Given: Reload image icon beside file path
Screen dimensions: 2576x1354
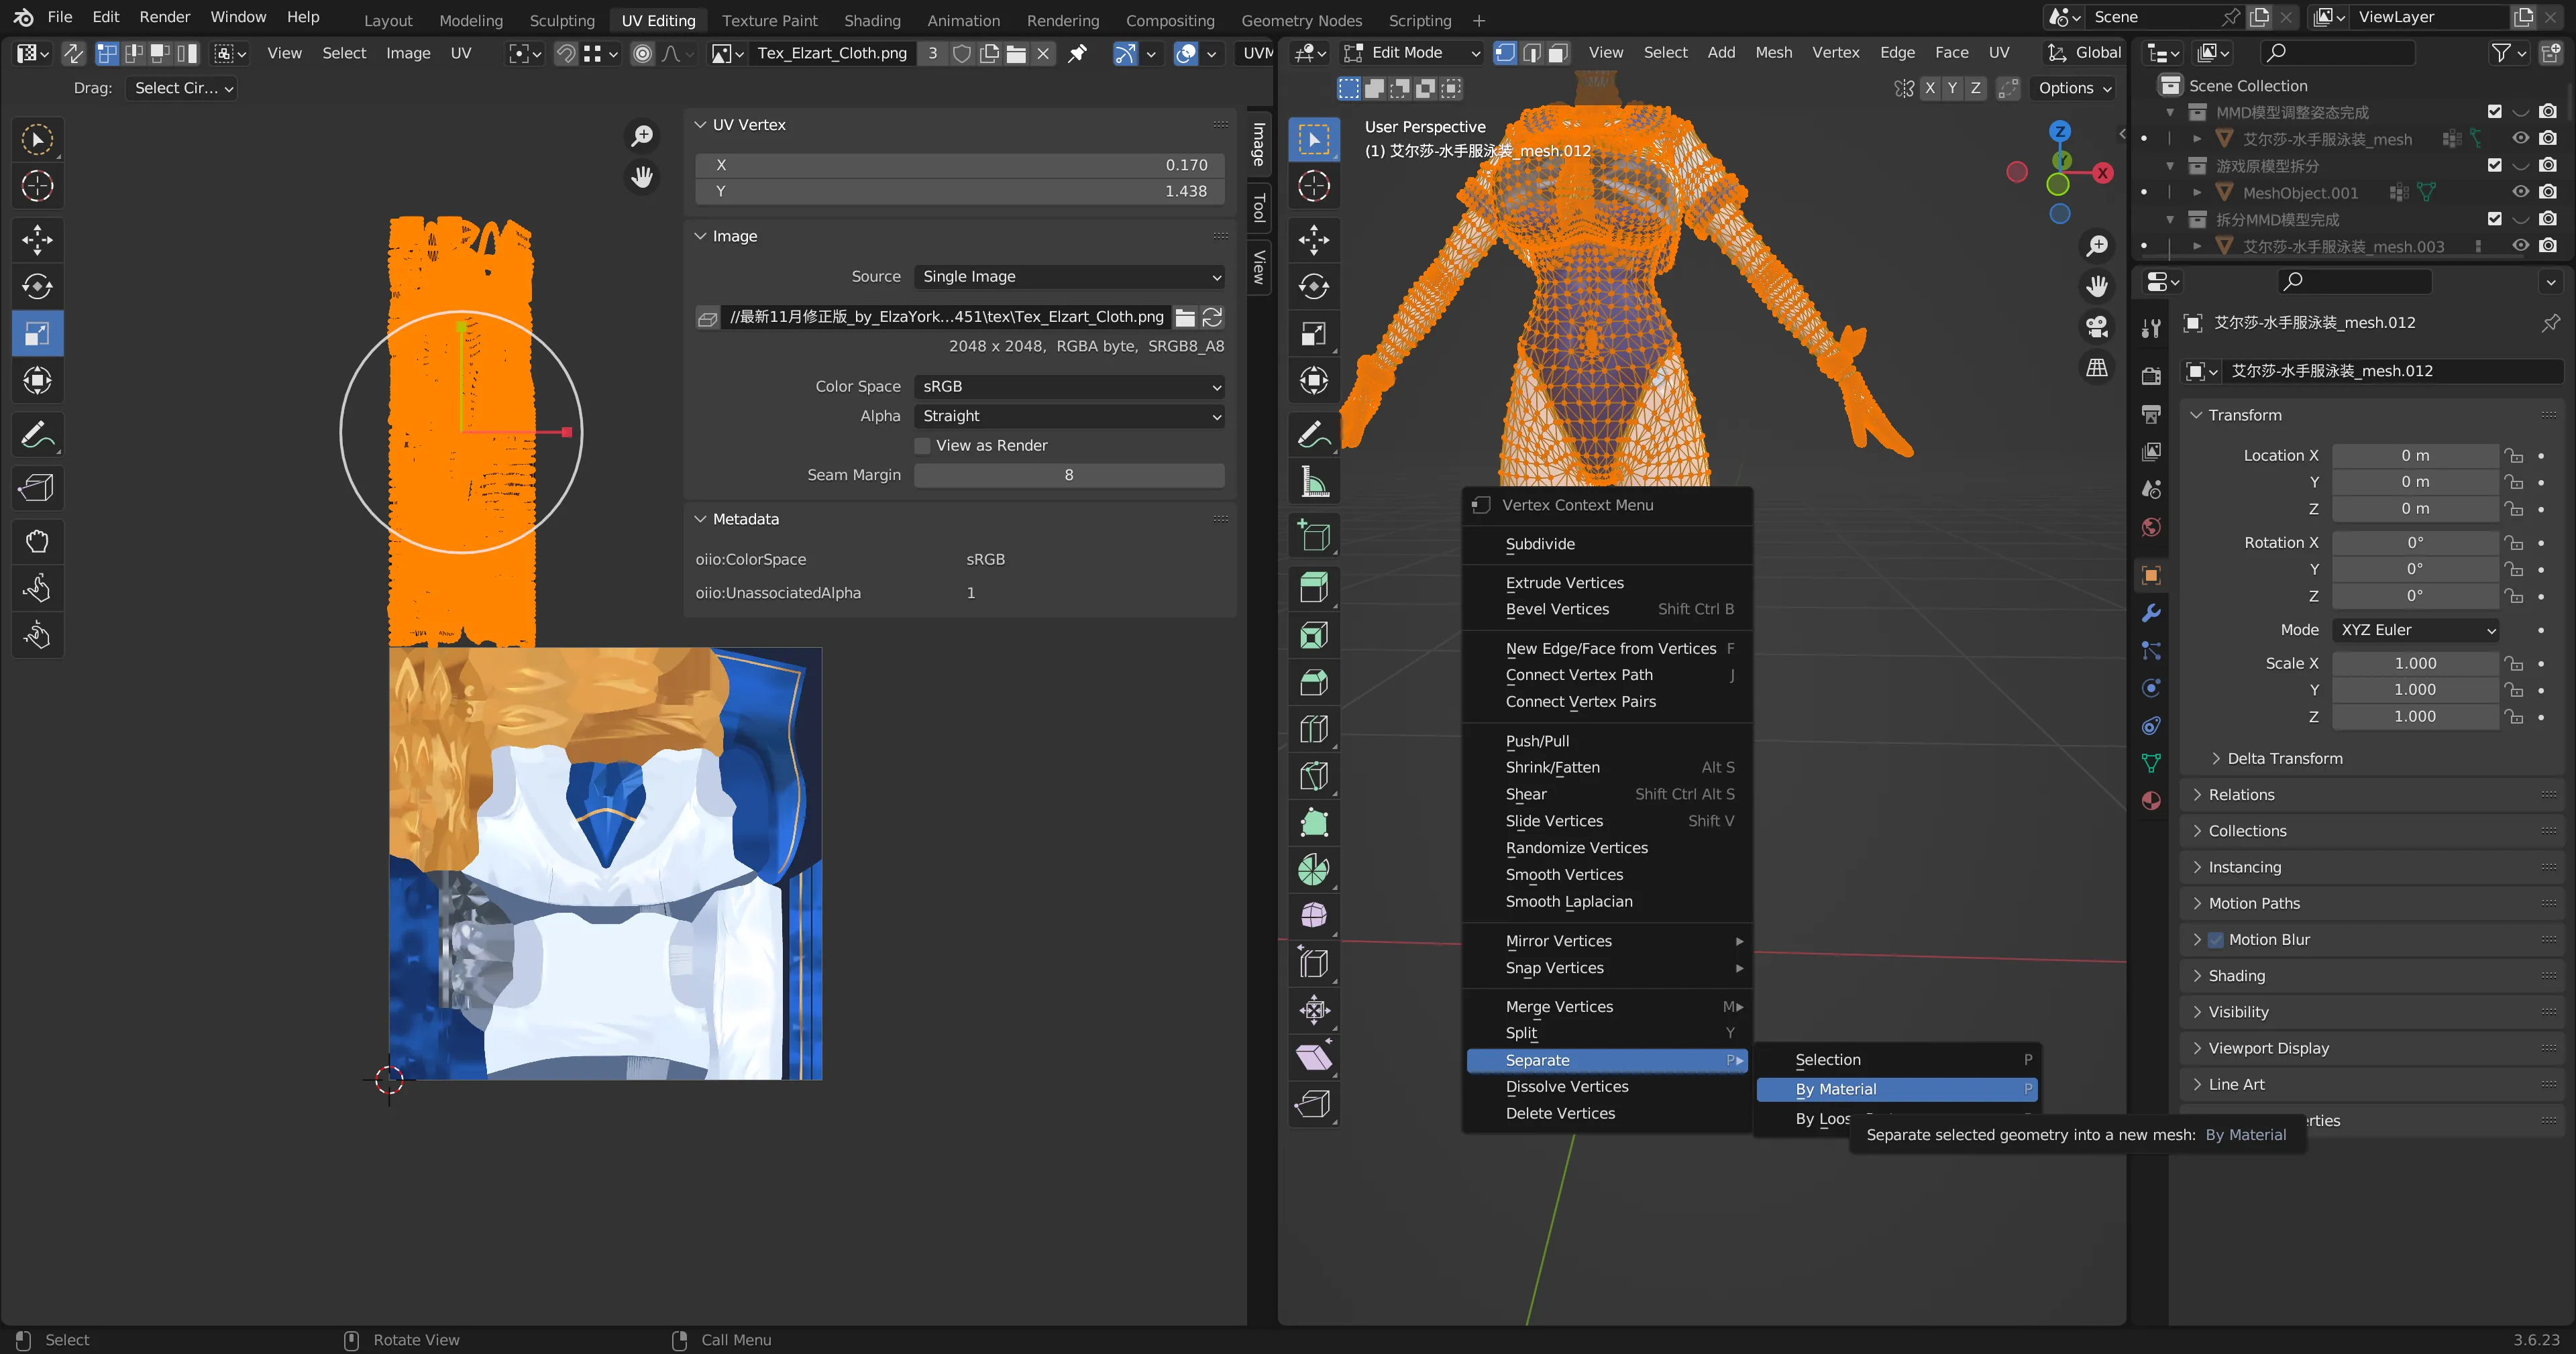Looking at the screenshot, I should click(x=1212, y=317).
